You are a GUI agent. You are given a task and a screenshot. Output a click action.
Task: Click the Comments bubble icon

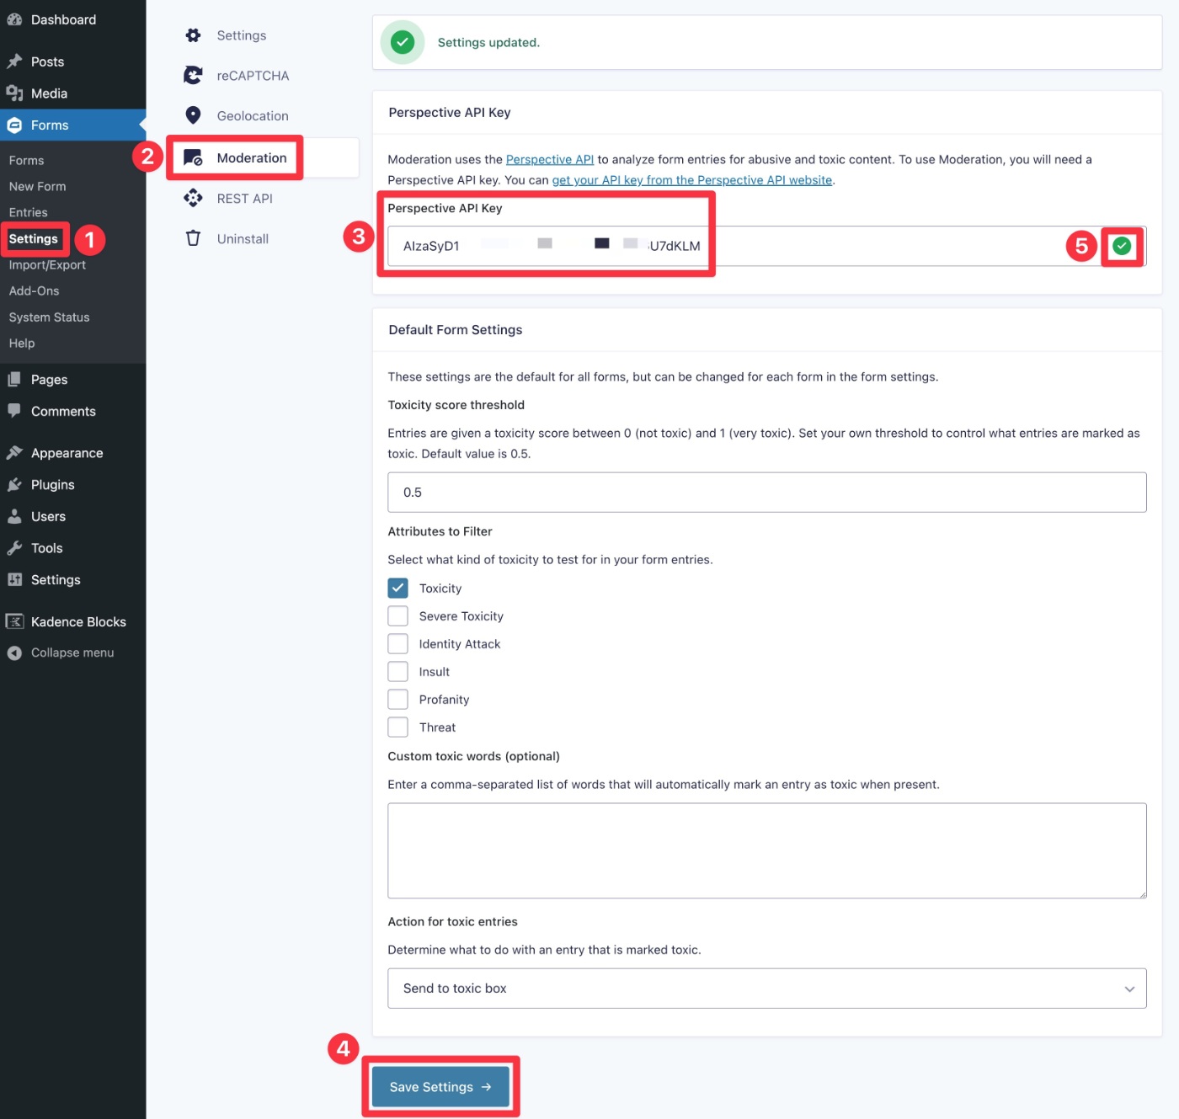[14, 411]
